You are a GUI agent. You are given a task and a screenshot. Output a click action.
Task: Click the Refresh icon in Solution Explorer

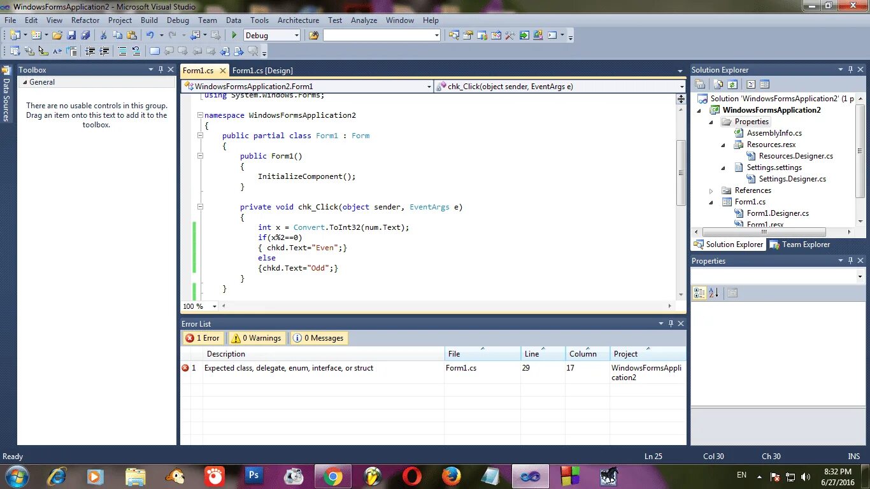point(732,84)
